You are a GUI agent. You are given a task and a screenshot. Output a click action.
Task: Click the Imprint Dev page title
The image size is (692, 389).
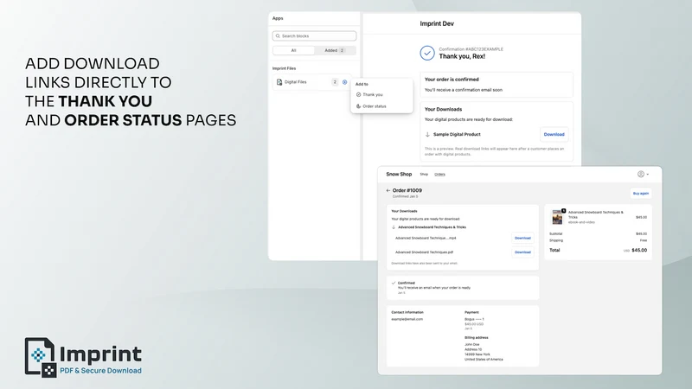pyautogui.click(x=437, y=24)
